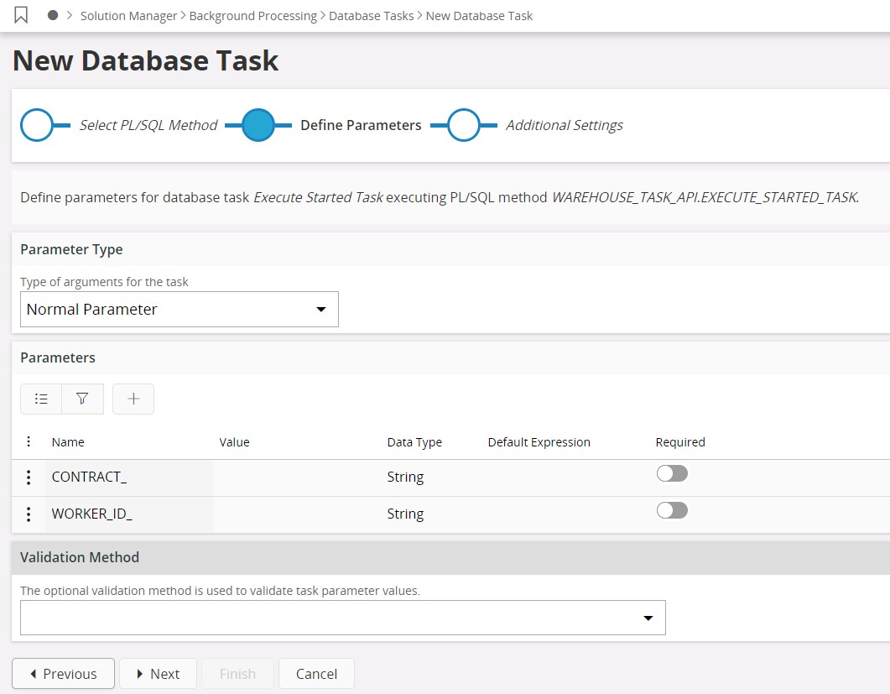This screenshot has height=694, width=890.
Task: Cancel the new database task
Action: click(x=316, y=674)
